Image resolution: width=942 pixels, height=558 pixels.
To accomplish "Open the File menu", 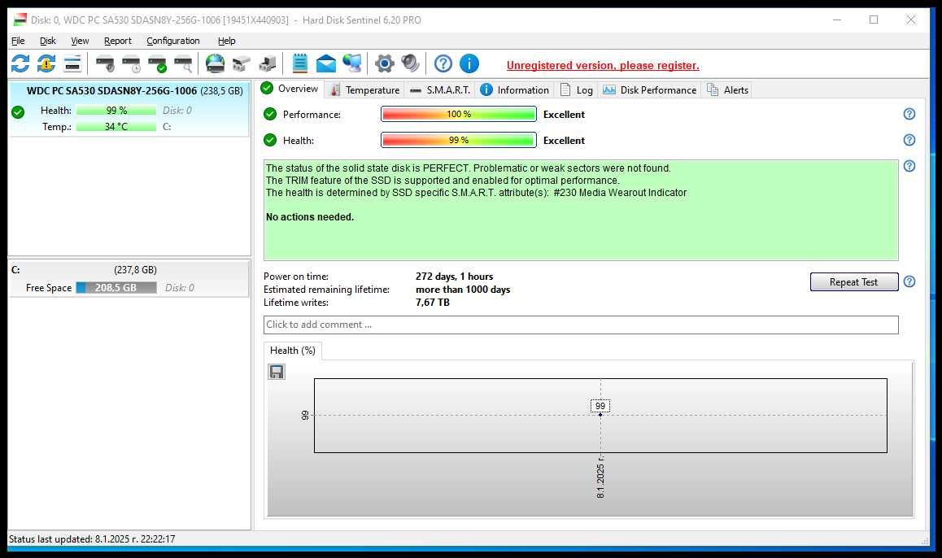I will tap(18, 41).
